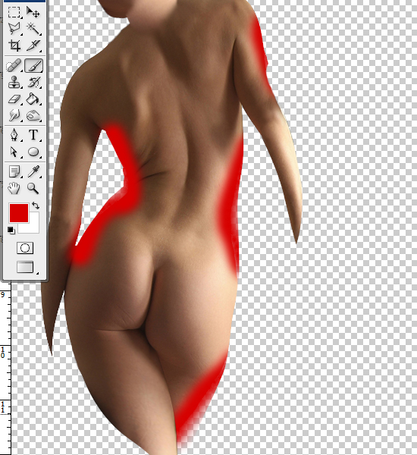The height and width of the screenshot is (455, 417).
Task: Pick the History Brush tool
Action: pos(33,83)
